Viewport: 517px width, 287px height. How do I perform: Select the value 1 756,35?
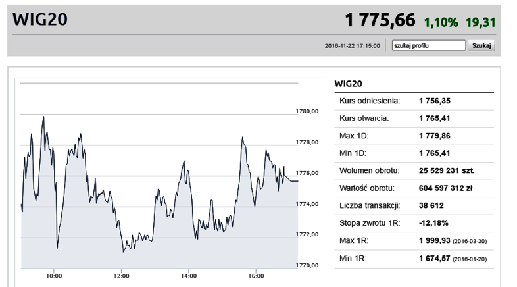[435, 101]
